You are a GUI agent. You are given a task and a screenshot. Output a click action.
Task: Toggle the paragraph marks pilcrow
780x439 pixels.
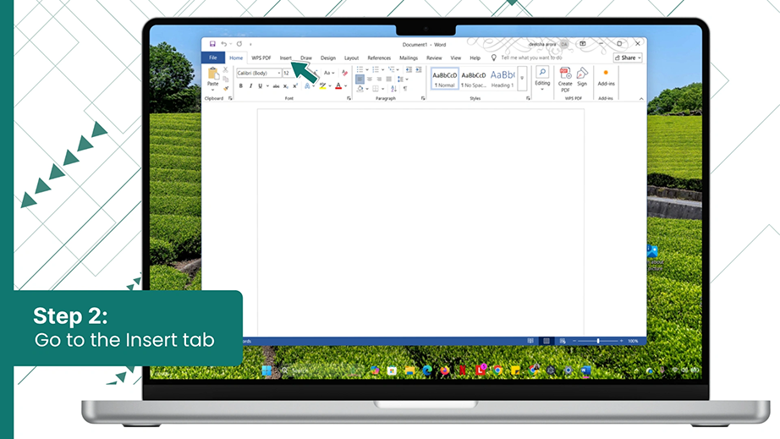point(405,89)
